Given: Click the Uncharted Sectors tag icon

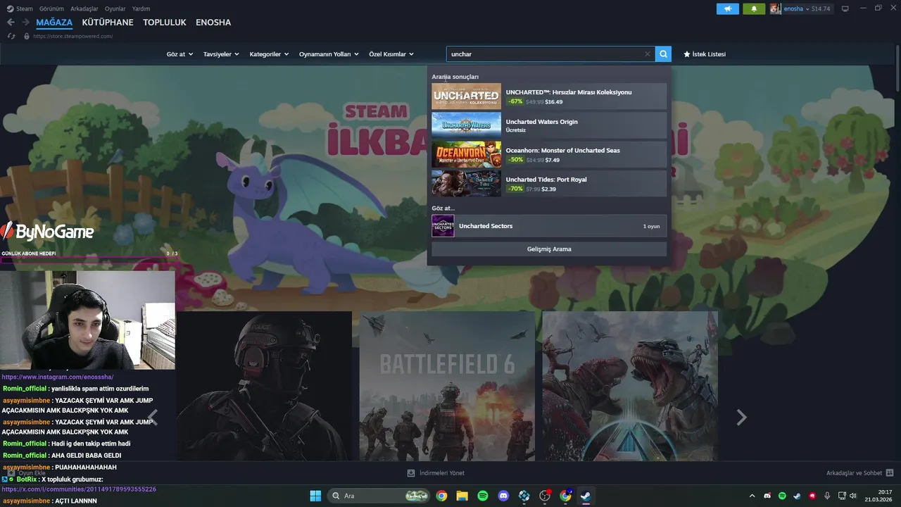Looking at the screenshot, I should (443, 226).
